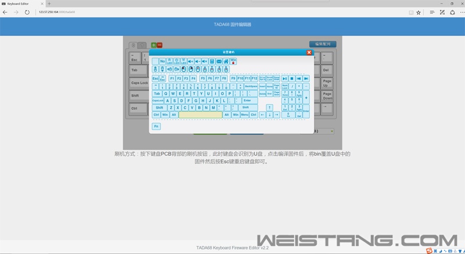
Task: Select the Scroll Lock key
Action: coord(270,78)
